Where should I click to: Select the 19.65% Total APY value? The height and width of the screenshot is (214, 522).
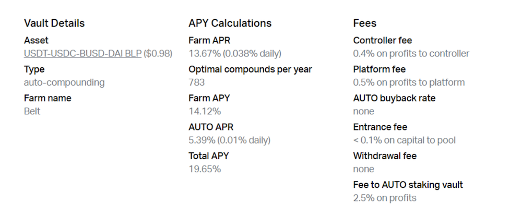click(x=205, y=169)
